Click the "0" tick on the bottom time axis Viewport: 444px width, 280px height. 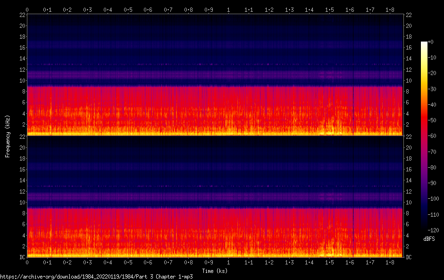[x=27, y=262]
